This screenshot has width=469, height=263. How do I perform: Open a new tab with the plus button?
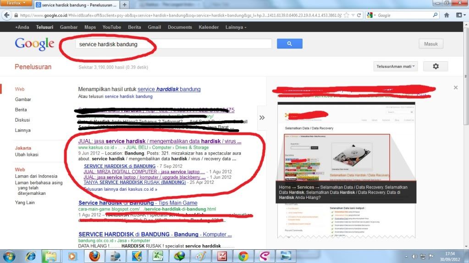click(124, 5)
